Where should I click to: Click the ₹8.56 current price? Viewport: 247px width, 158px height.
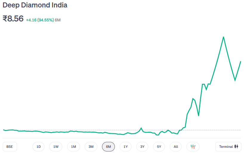pyautogui.click(x=13, y=19)
